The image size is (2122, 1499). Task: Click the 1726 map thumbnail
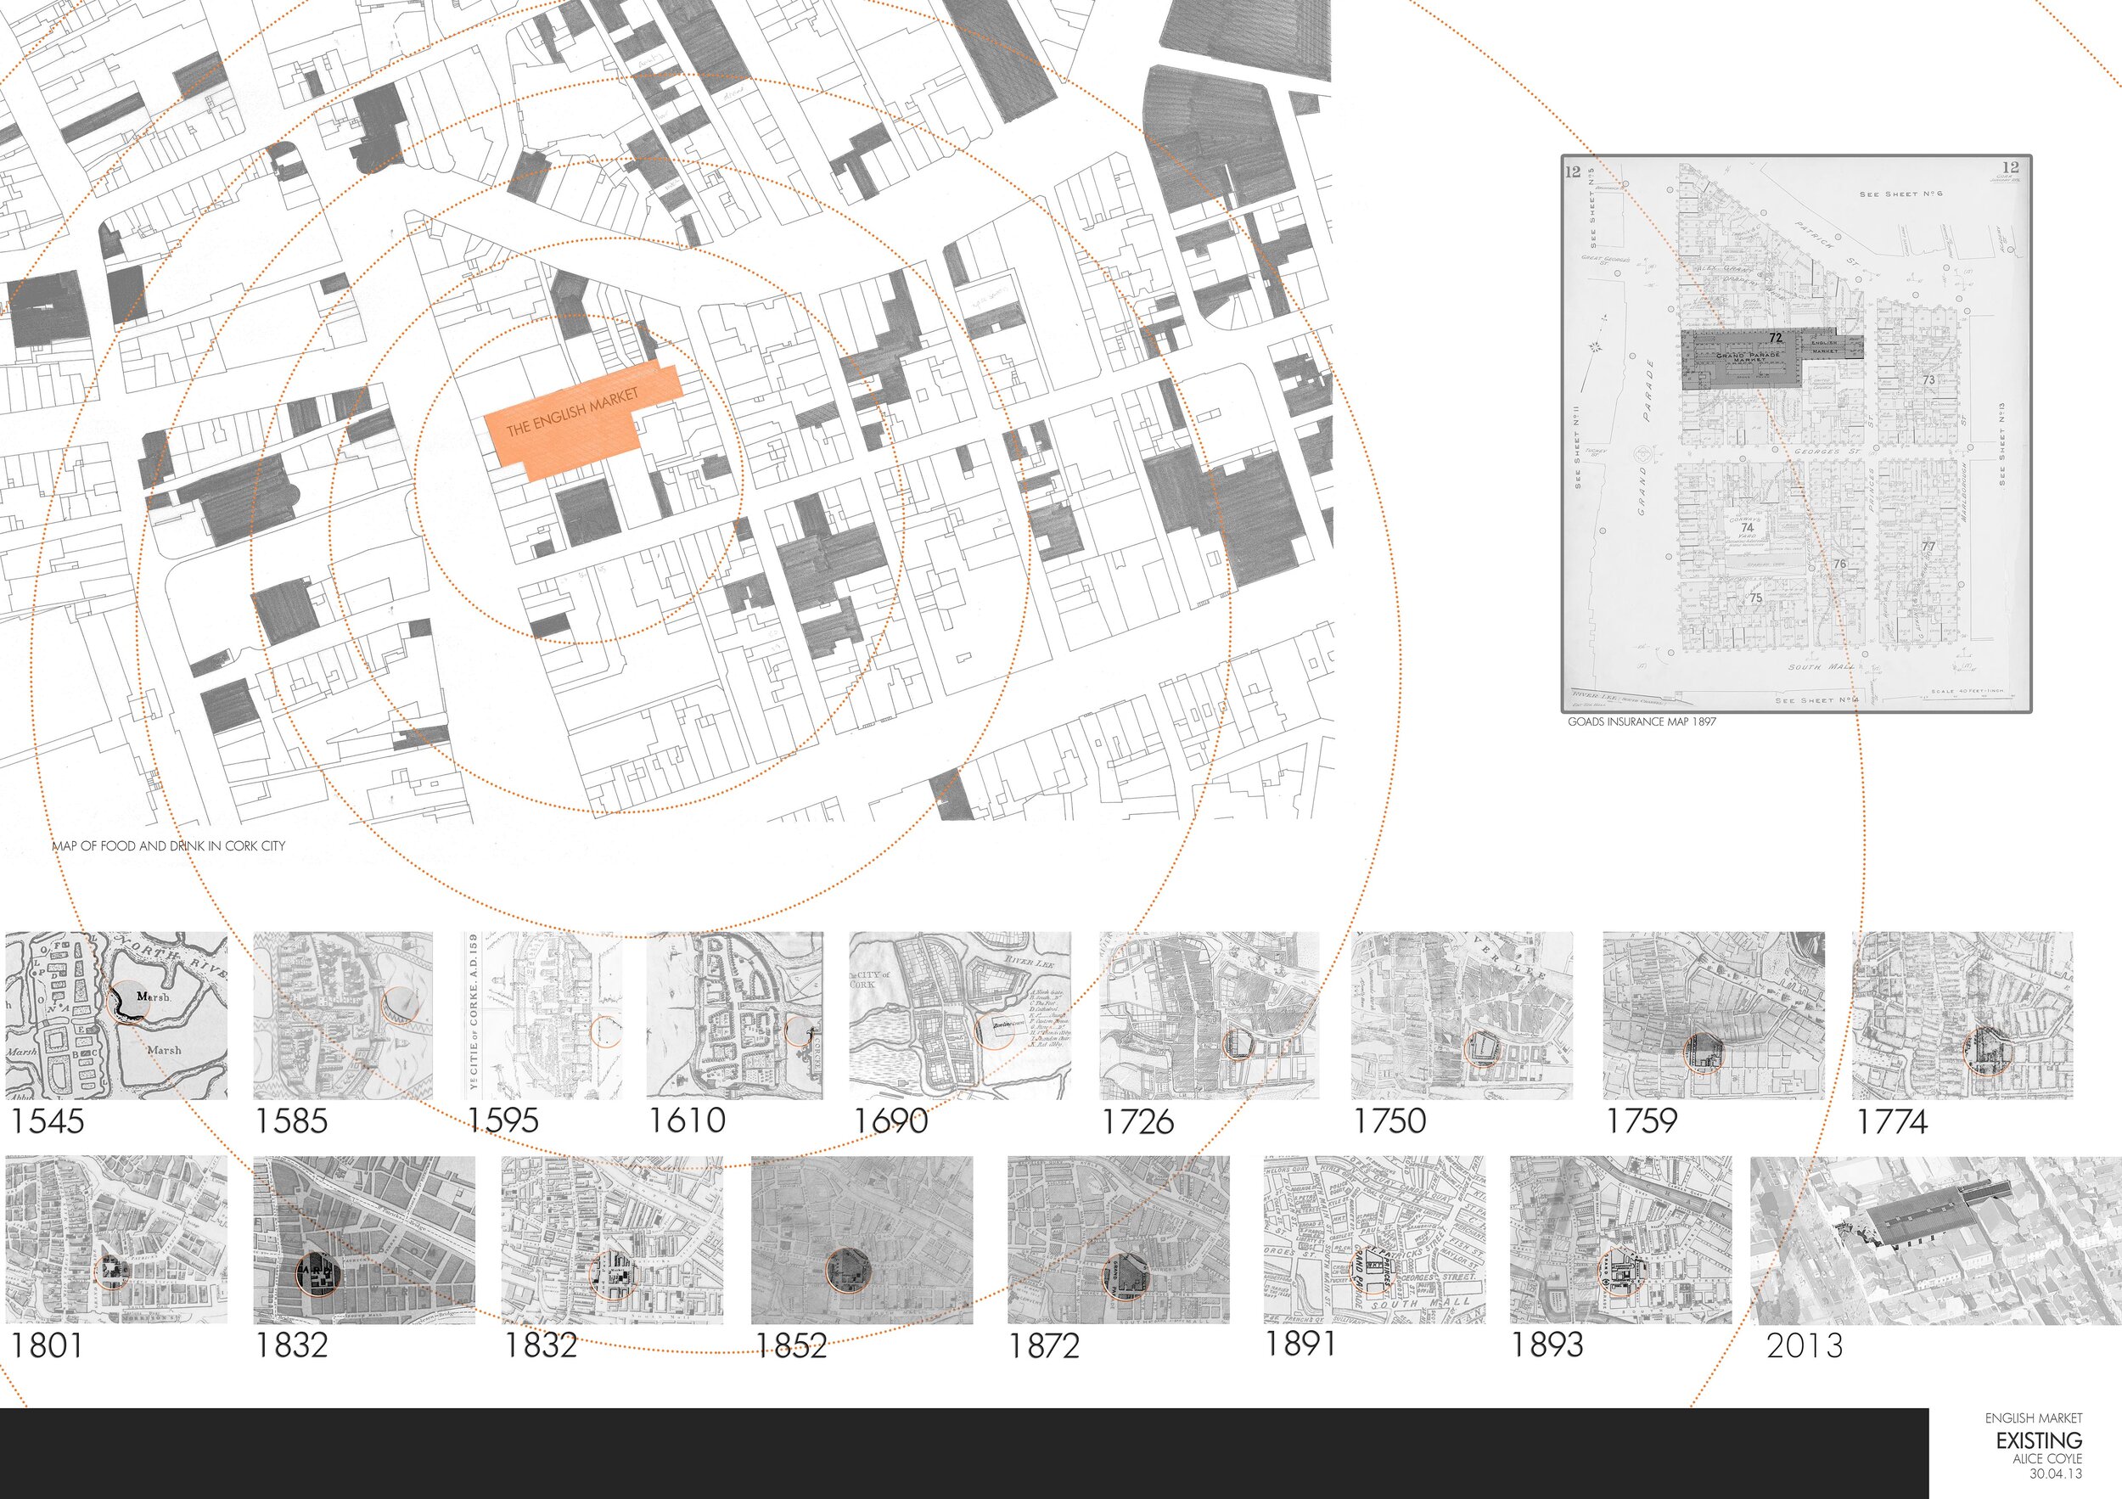[x=1209, y=1014]
